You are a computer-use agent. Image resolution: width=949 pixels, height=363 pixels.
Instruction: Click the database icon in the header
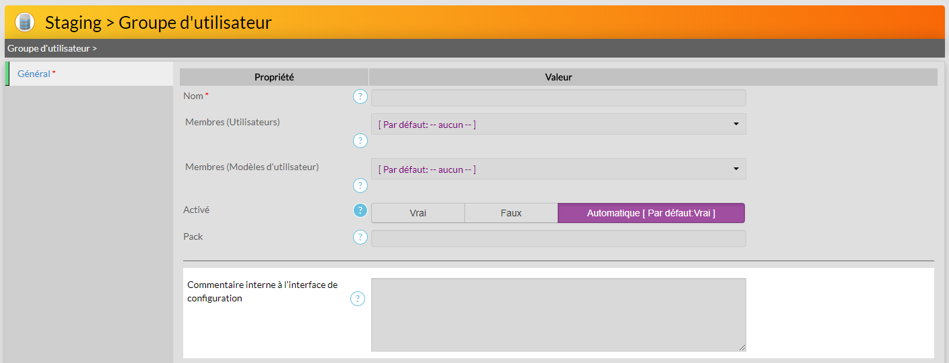pos(25,22)
